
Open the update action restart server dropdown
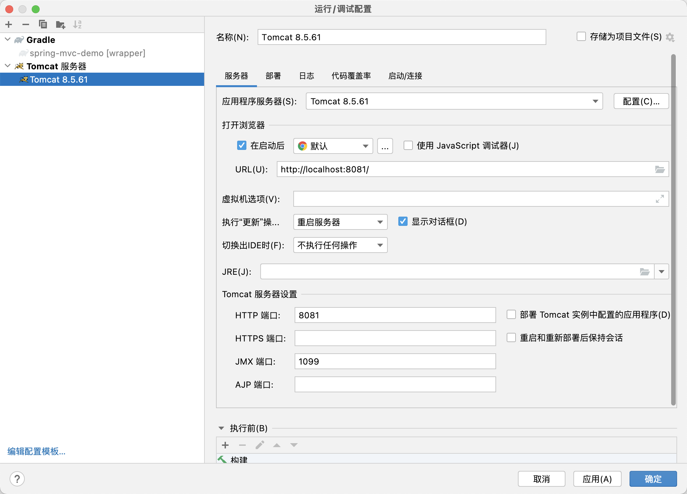pyautogui.click(x=340, y=222)
